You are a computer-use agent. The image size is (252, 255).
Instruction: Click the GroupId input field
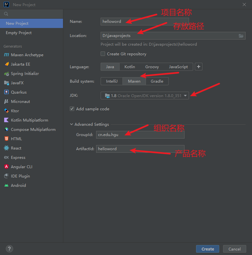pyautogui.click(x=140, y=135)
